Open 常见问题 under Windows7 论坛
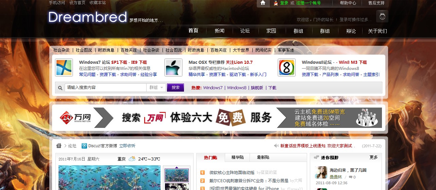 click(87, 75)
